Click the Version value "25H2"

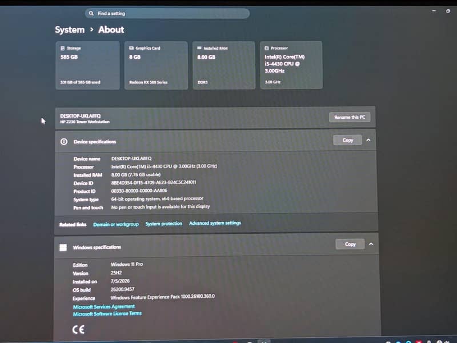[116, 273]
